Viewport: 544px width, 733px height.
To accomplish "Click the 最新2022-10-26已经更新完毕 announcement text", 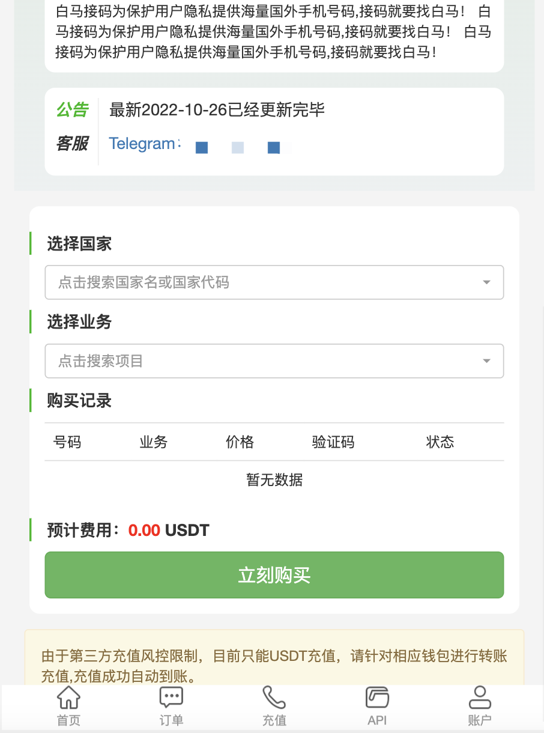I will [217, 109].
